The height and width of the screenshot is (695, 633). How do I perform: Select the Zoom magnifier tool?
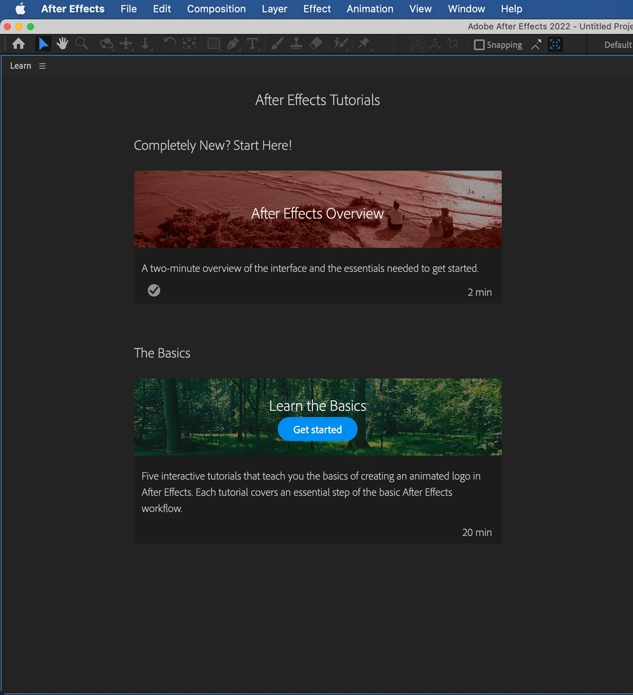coord(81,44)
